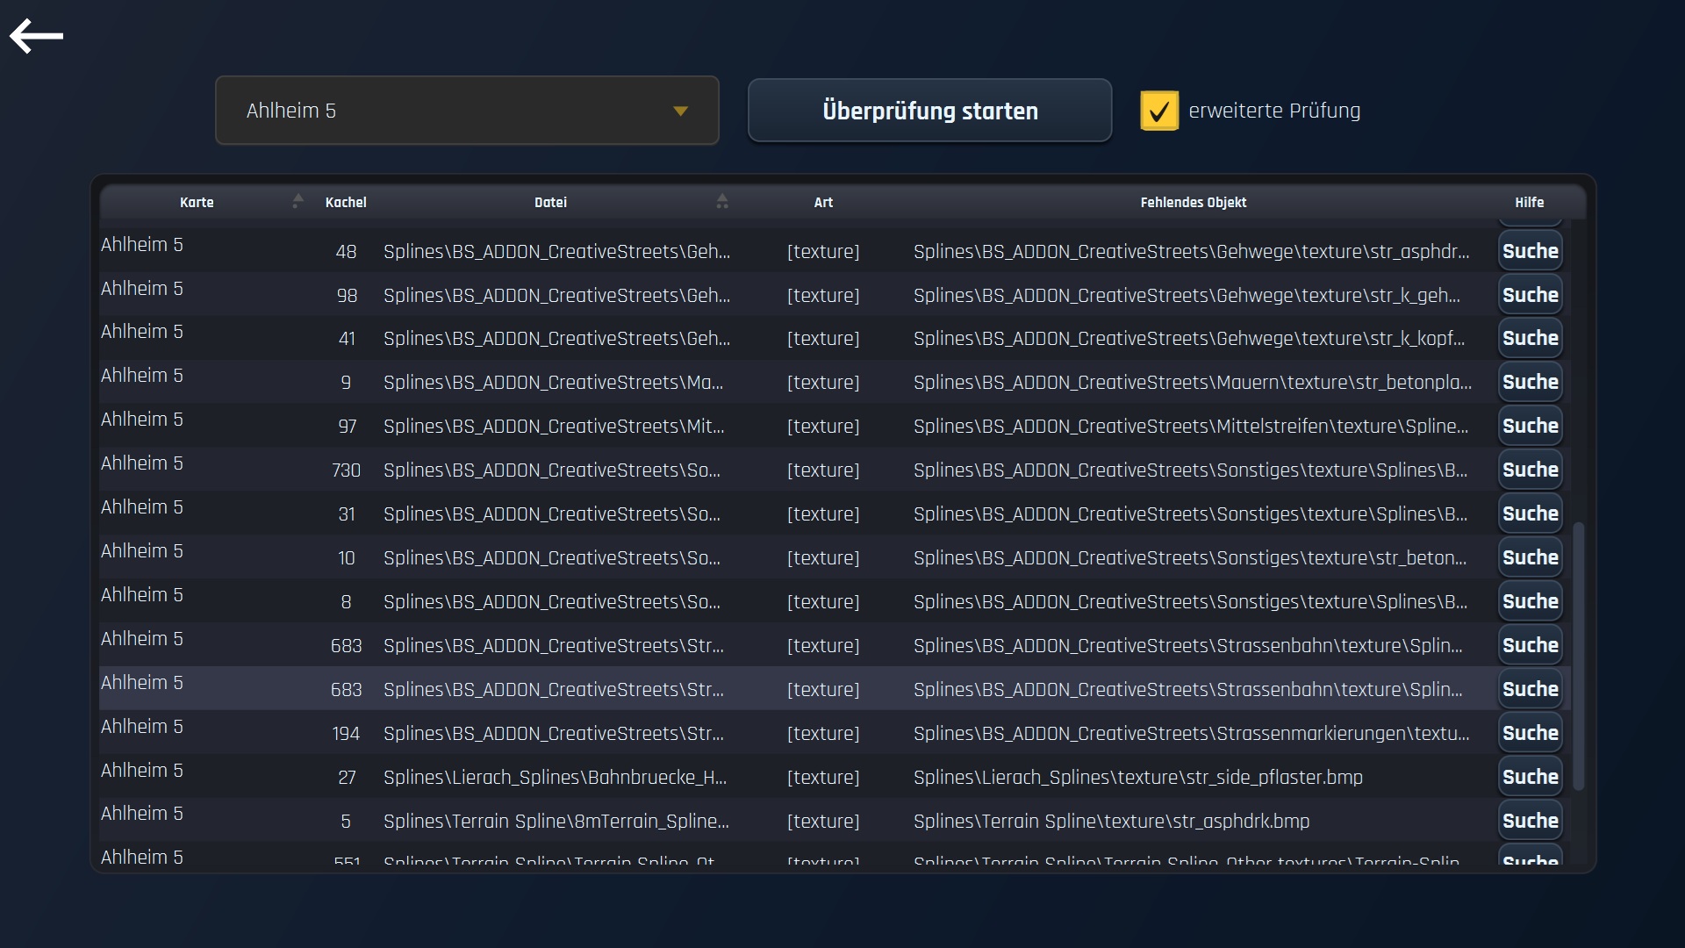
Task: Click the Art column header
Action: tap(822, 203)
